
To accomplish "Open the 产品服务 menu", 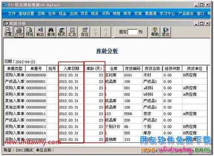I will click(186, 14).
